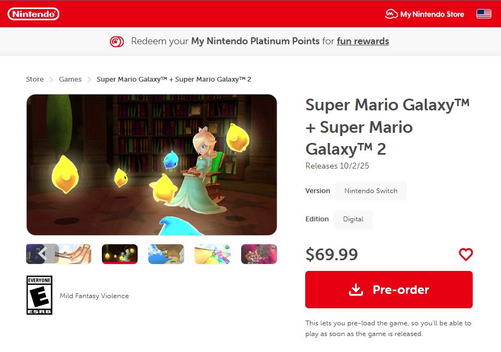Screen dimensions: 501x352
Task: Select the pink background screenshot thumbnail
Action: click(259, 254)
